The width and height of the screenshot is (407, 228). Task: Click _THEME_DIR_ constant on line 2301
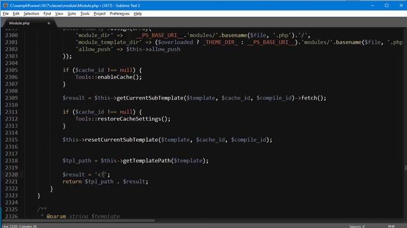tap(221, 42)
